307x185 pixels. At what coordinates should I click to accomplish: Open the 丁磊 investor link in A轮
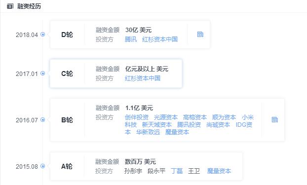177,171
